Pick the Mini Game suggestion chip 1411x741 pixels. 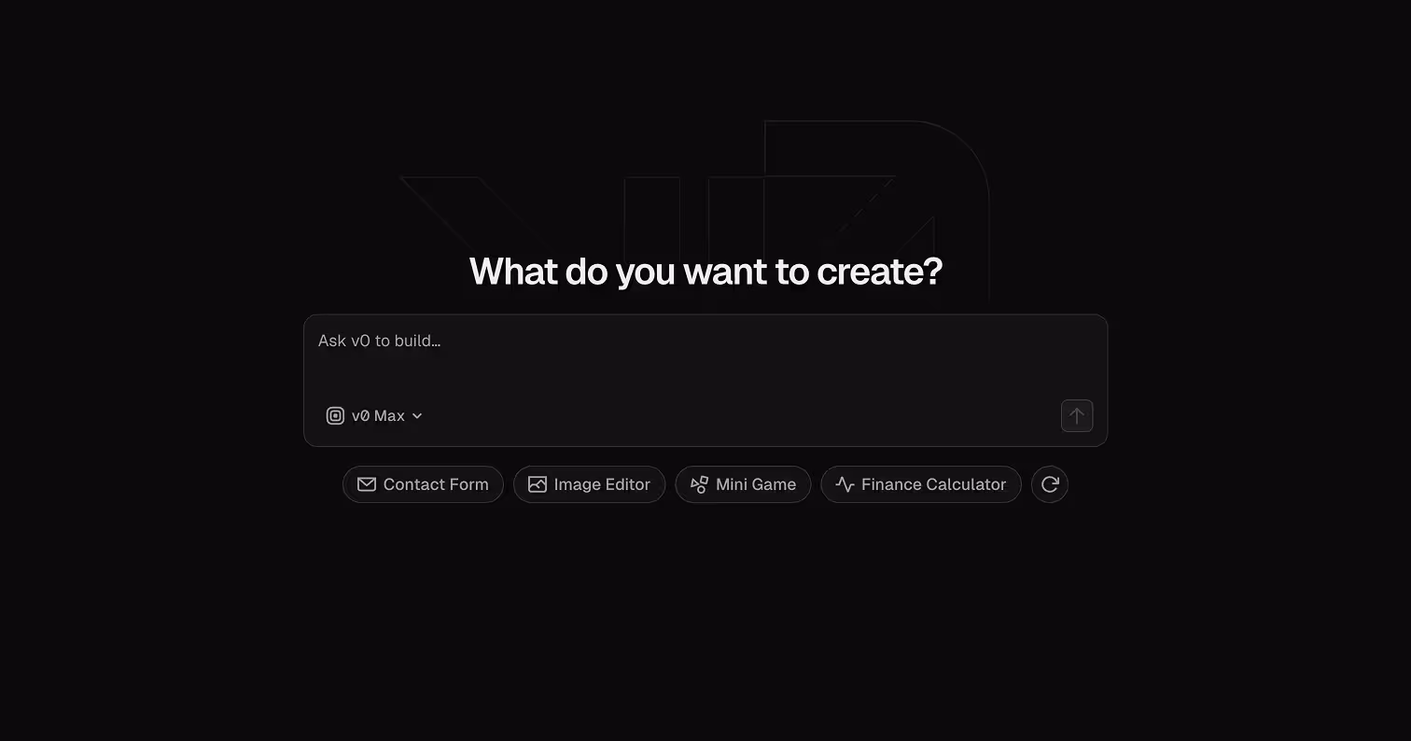(743, 484)
